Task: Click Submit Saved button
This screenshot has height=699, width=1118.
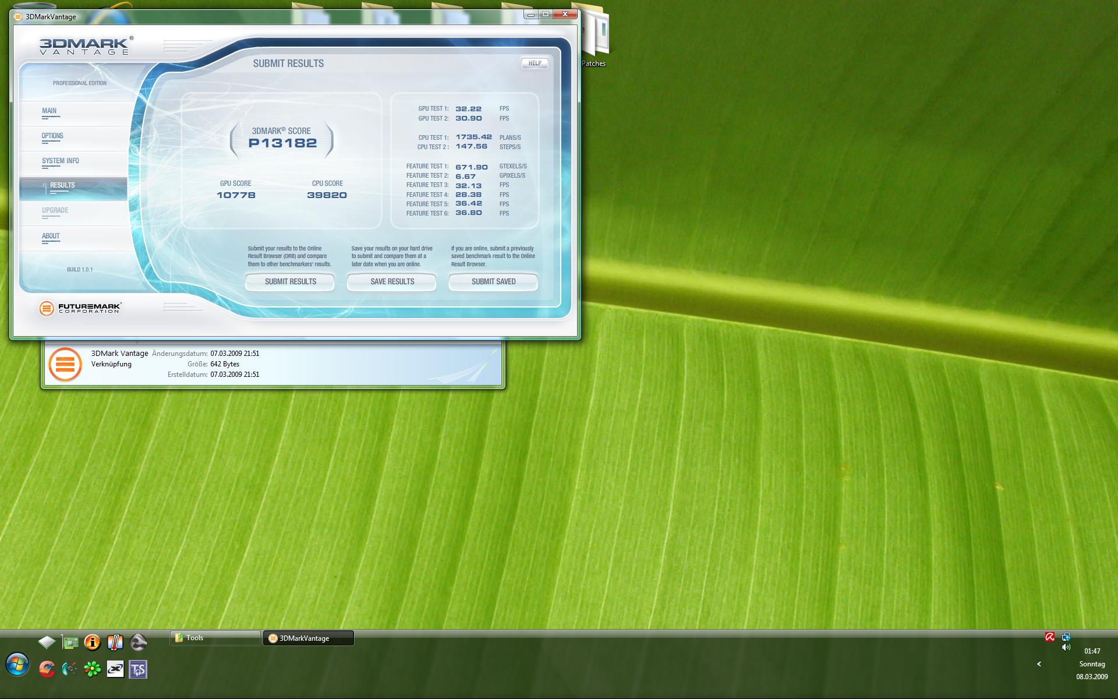Action: tap(493, 281)
